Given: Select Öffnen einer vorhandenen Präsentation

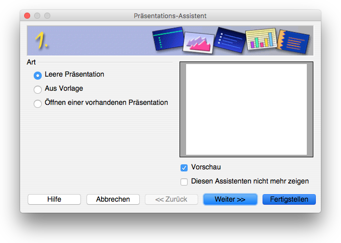Looking at the screenshot, I should [38, 103].
